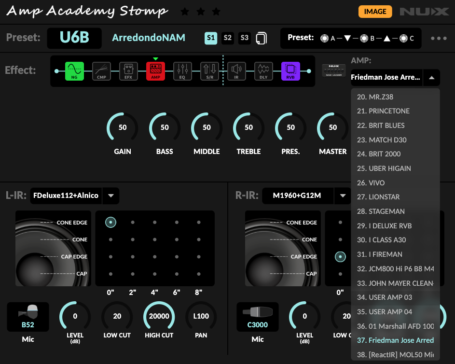The width and height of the screenshot is (455, 364).
Task: Click the first rating star
Action: [185, 12]
